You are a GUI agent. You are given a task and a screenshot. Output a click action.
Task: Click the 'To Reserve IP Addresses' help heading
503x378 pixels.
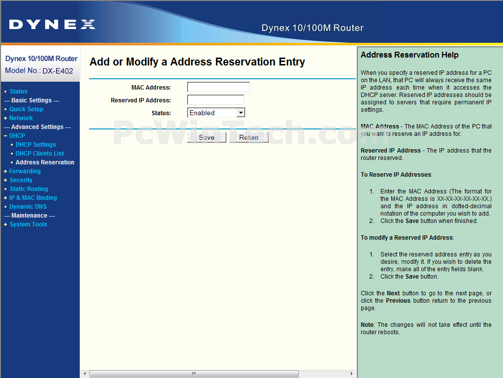pyautogui.click(x=397, y=175)
